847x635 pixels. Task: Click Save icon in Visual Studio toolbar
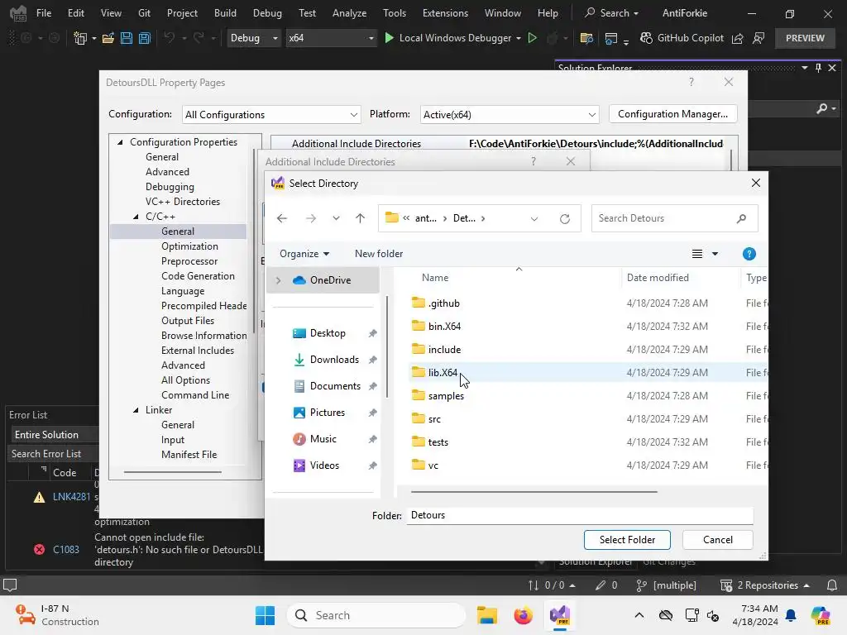[x=127, y=38]
